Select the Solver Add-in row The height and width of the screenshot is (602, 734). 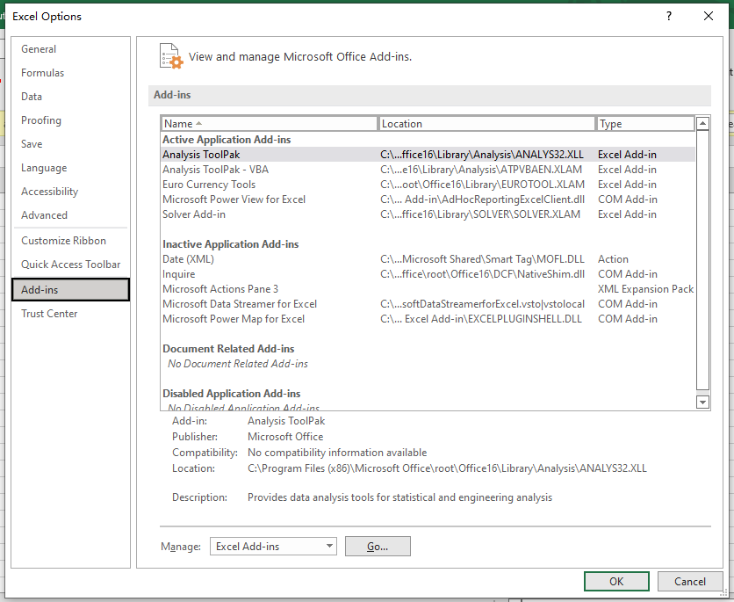point(428,214)
